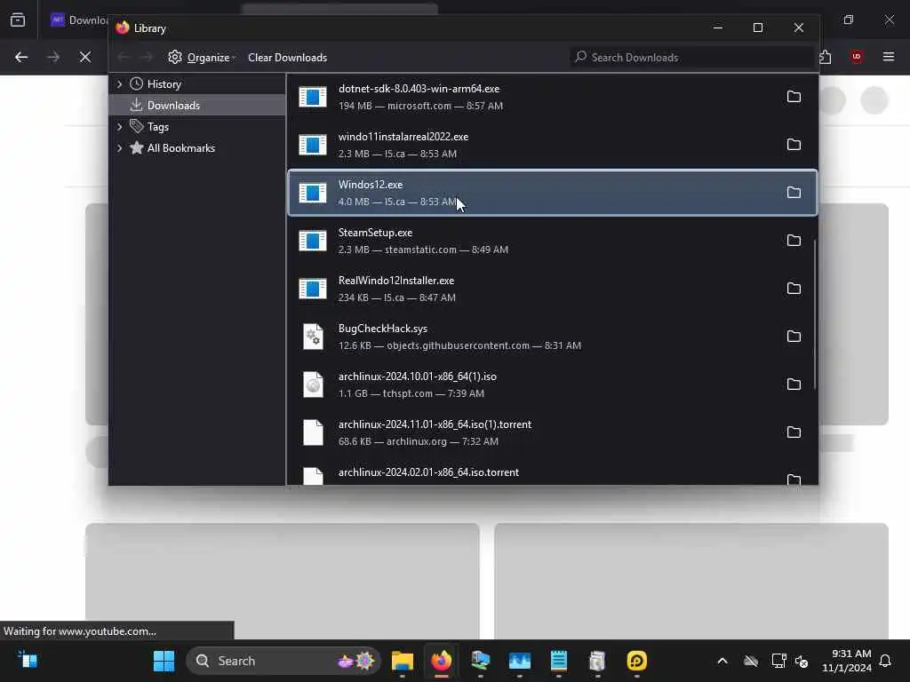Stop loading the page in Firefox
Screen dimensions: 910x682
click(x=84, y=57)
